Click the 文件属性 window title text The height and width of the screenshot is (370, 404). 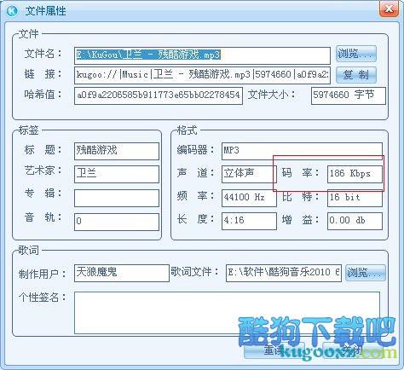[45, 11]
